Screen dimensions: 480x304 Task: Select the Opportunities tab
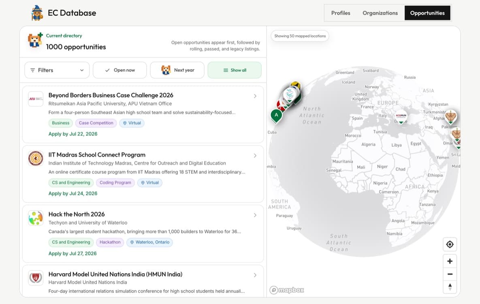pos(427,13)
